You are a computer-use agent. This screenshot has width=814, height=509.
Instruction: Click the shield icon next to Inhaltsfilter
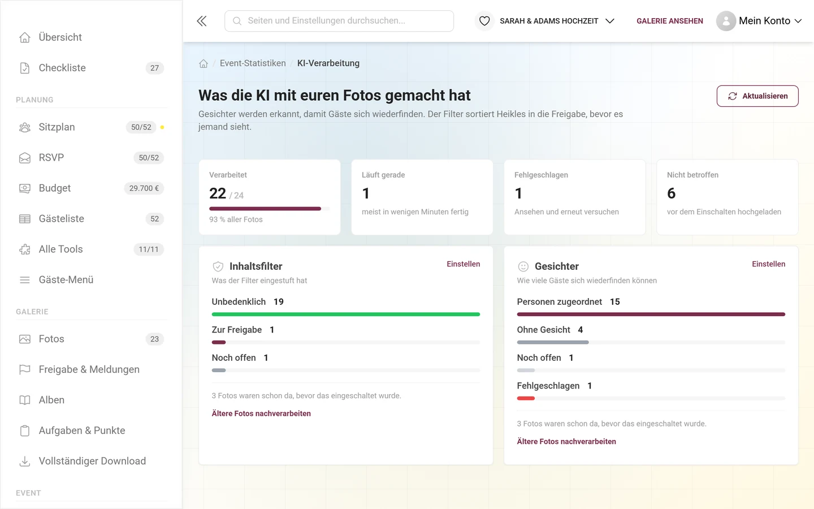click(x=218, y=266)
